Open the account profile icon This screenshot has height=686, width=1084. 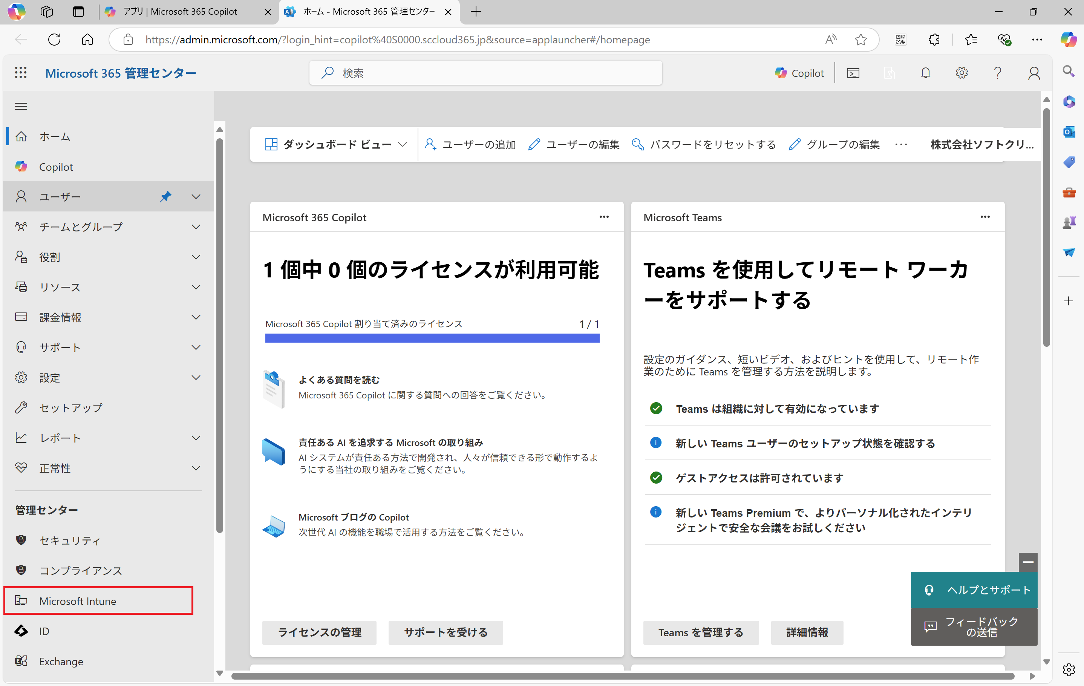point(1033,72)
